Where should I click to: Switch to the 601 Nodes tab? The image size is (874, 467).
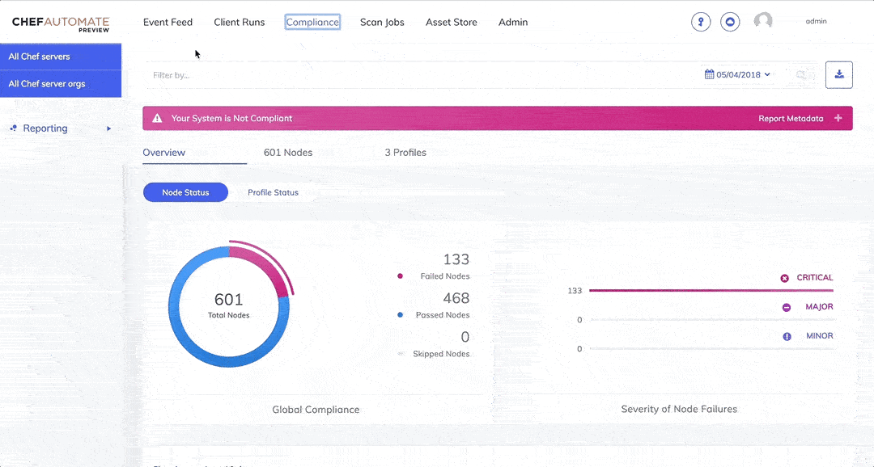click(287, 152)
